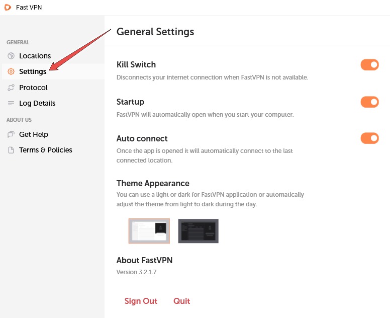Open the Locations menu item
The image size is (390, 318).
(35, 56)
